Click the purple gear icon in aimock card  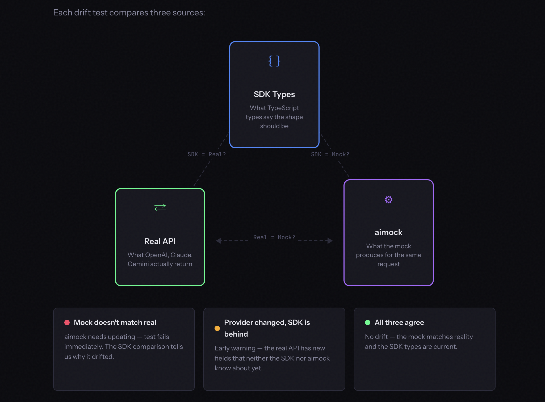[388, 199]
